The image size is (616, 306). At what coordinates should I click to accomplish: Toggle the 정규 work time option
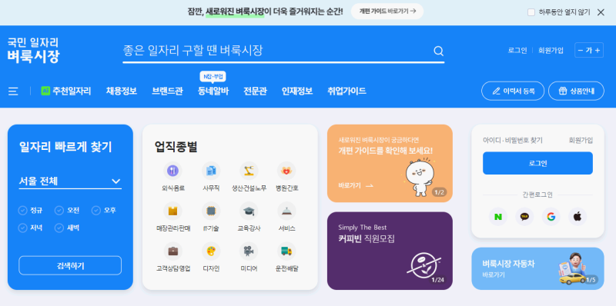coord(30,211)
